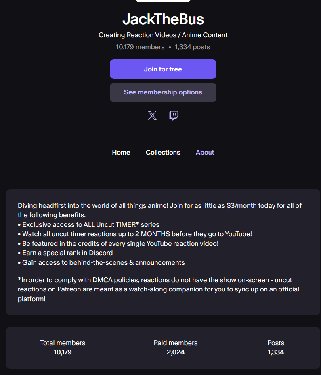Viewport: 321px width, 375px height.
Task: Switch to the Home tab
Action: (x=121, y=152)
